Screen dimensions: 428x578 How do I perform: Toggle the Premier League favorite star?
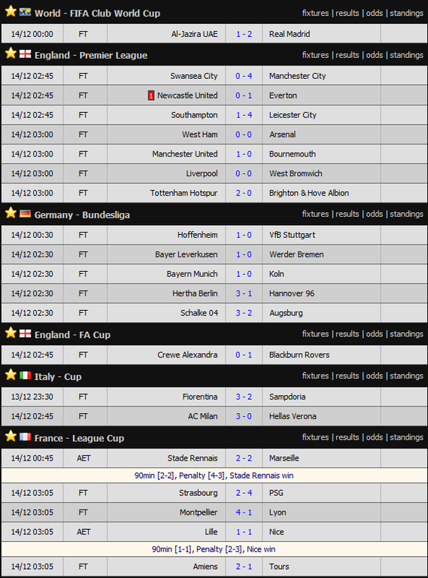(11, 53)
